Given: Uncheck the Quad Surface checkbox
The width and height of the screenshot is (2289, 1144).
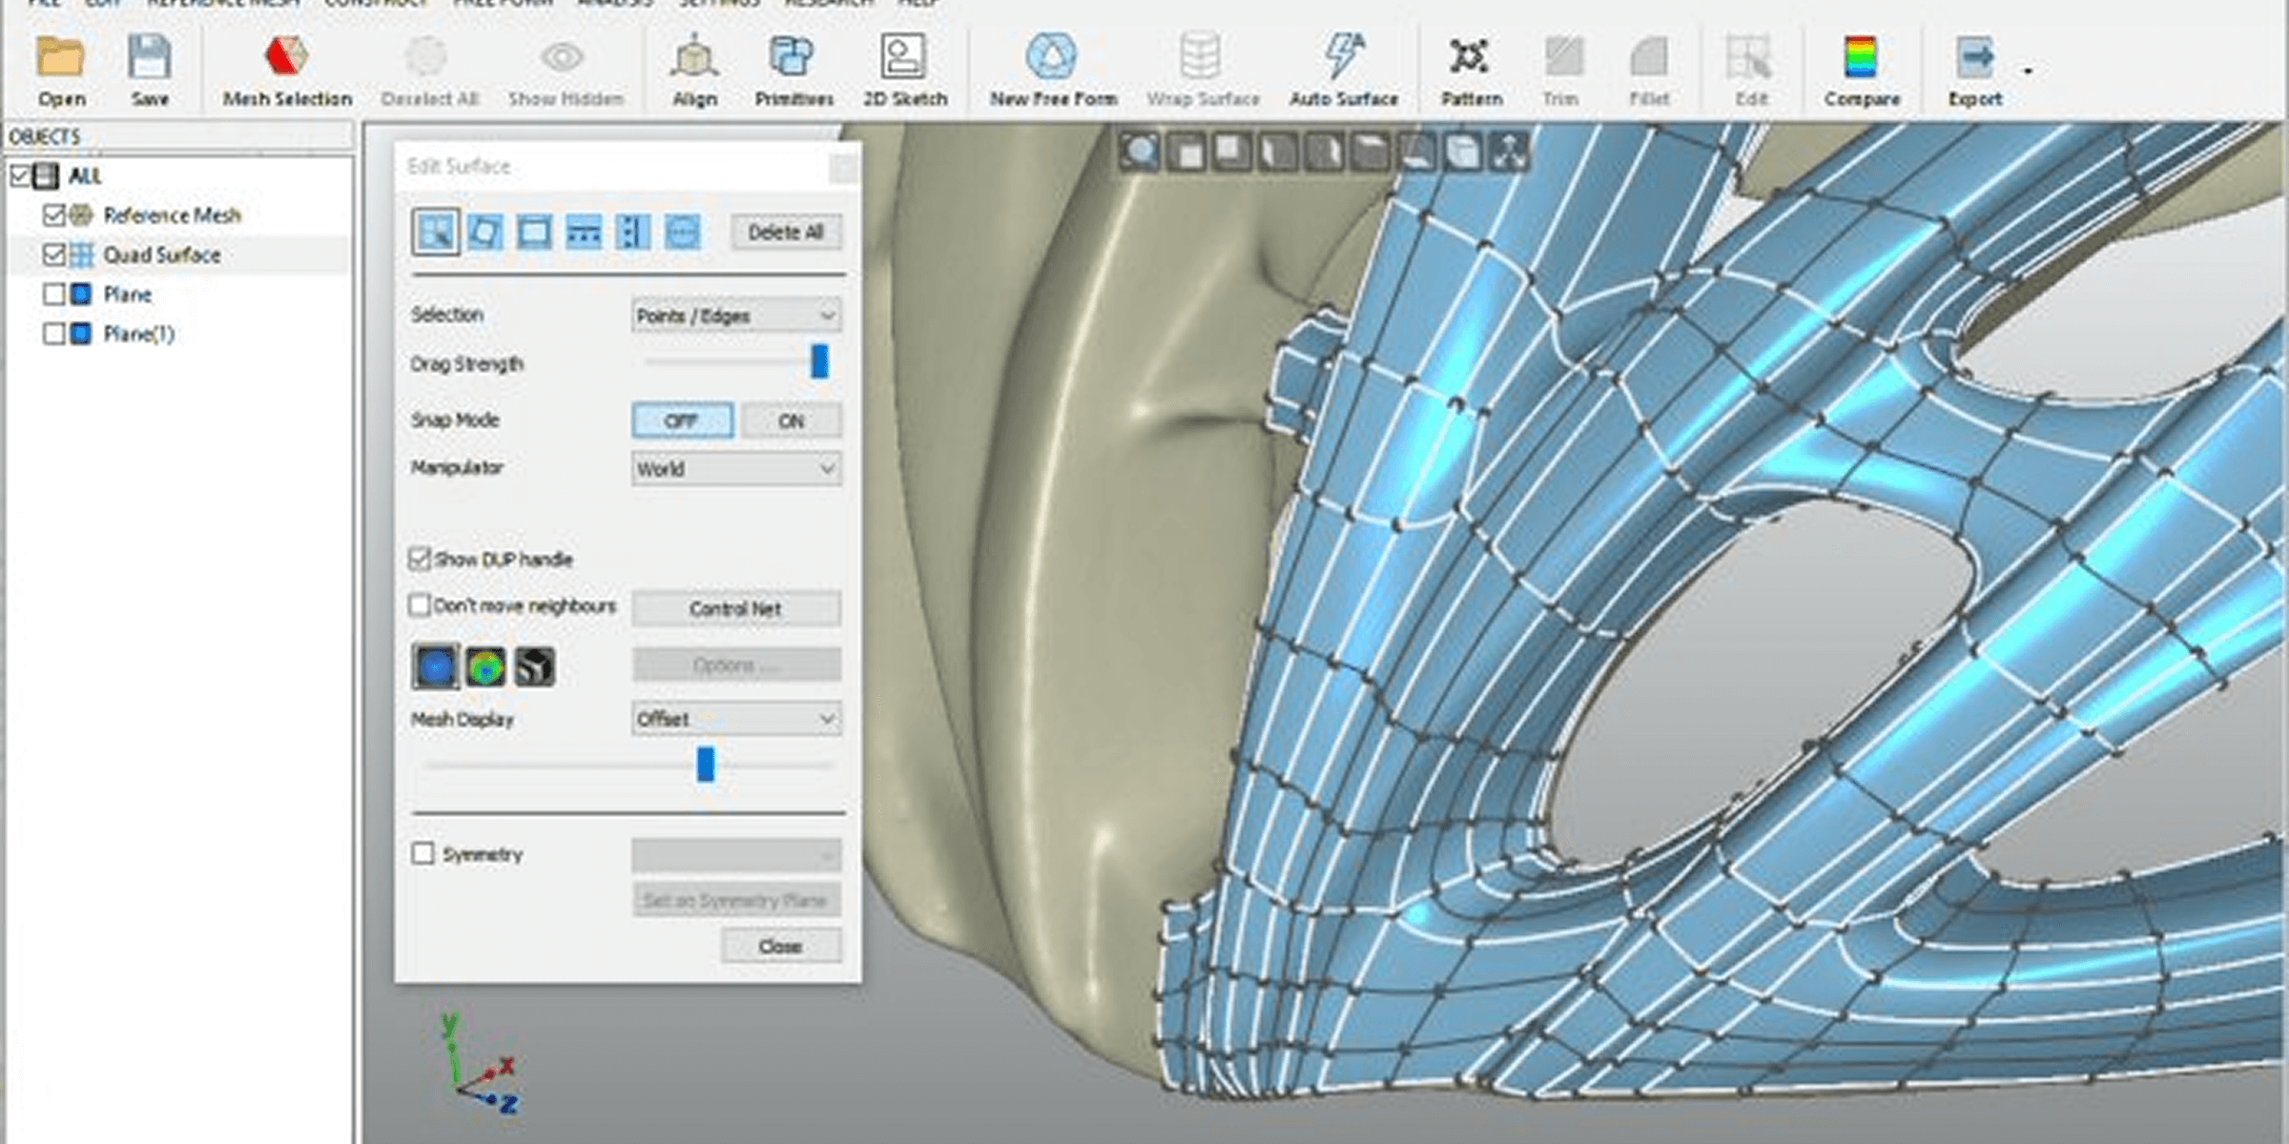Looking at the screenshot, I should click(x=54, y=255).
